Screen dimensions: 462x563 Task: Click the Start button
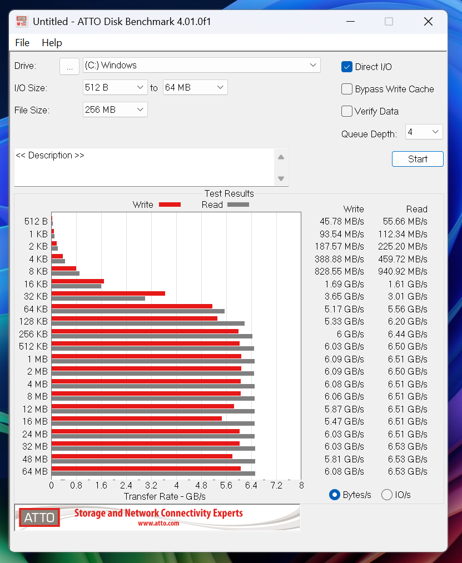point(418,159)
